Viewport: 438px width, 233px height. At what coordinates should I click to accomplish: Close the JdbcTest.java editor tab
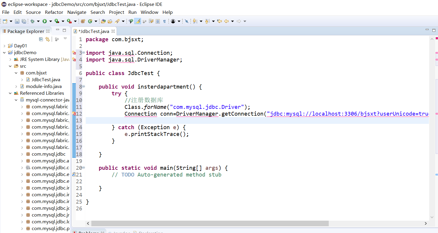pos(113,31)
